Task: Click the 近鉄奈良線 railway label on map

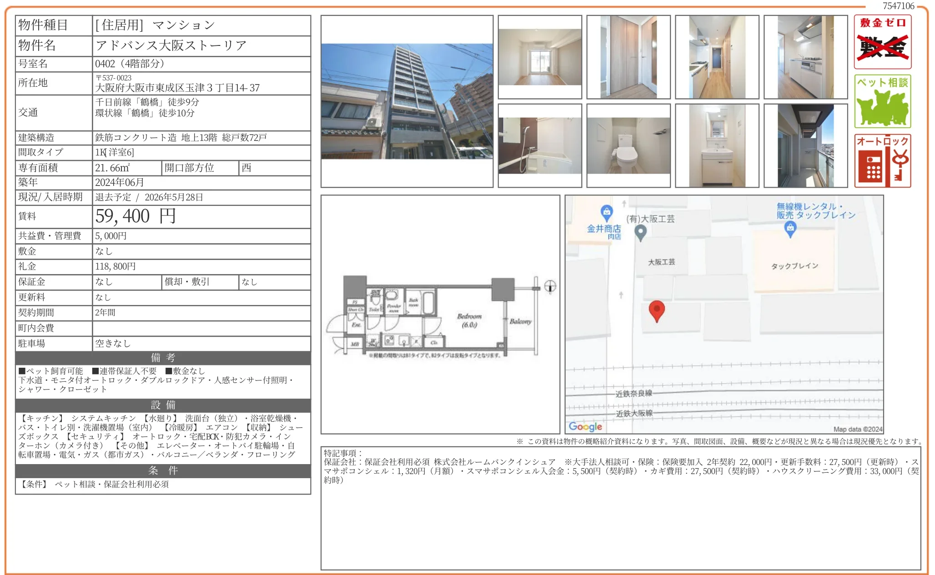Action: [x=633, y=393]
